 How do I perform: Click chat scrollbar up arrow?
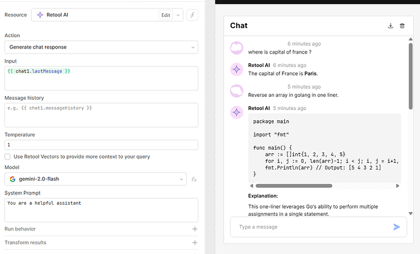coord(411,39)
